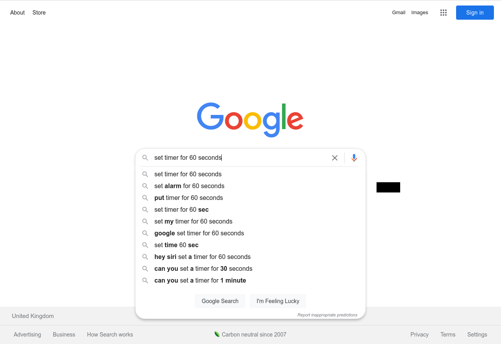This screenshot has width=501, height=344.
Task: Click the voice search microphone icon
Action: click(x=354, y=158)
